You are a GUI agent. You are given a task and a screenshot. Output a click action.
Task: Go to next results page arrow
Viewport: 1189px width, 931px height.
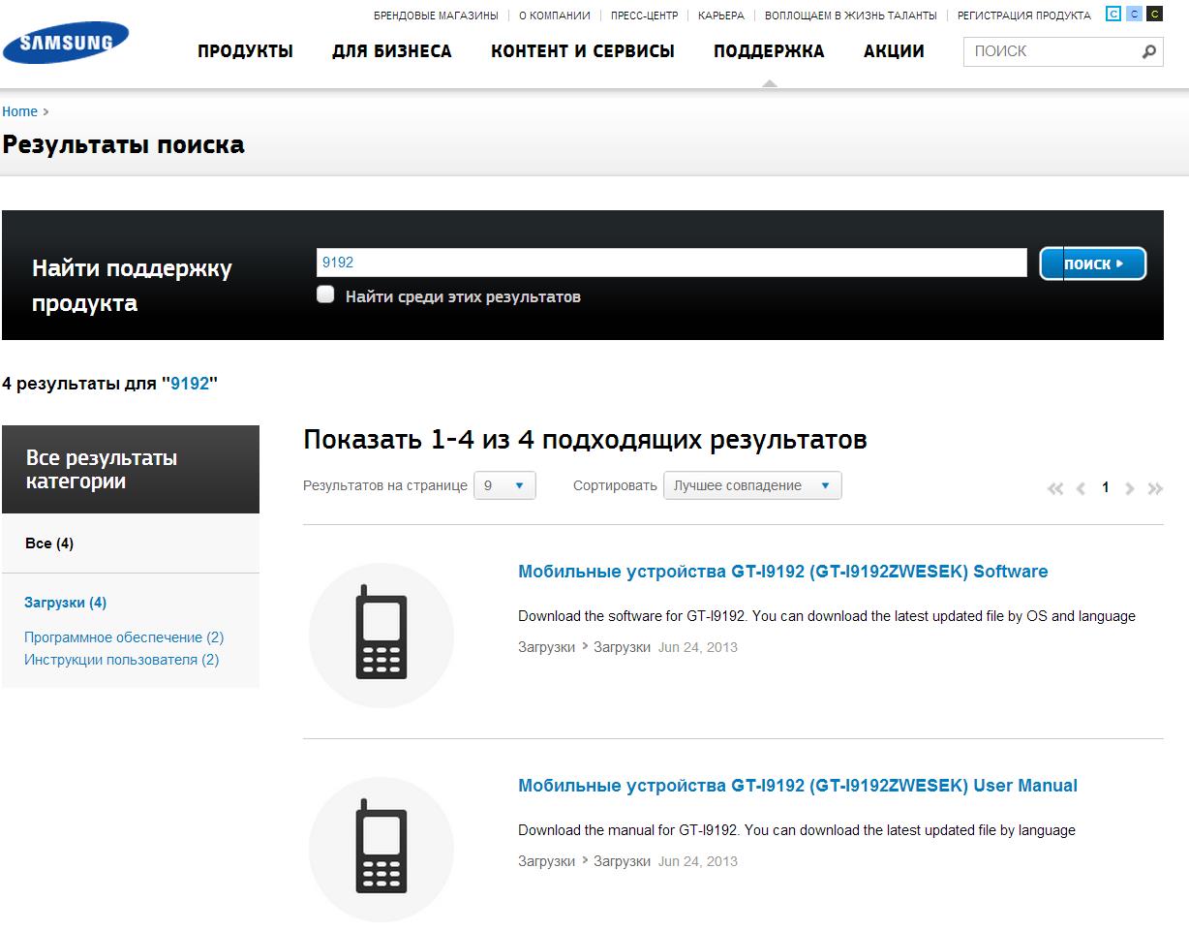pyautogui.click(x=1130, y=488)
